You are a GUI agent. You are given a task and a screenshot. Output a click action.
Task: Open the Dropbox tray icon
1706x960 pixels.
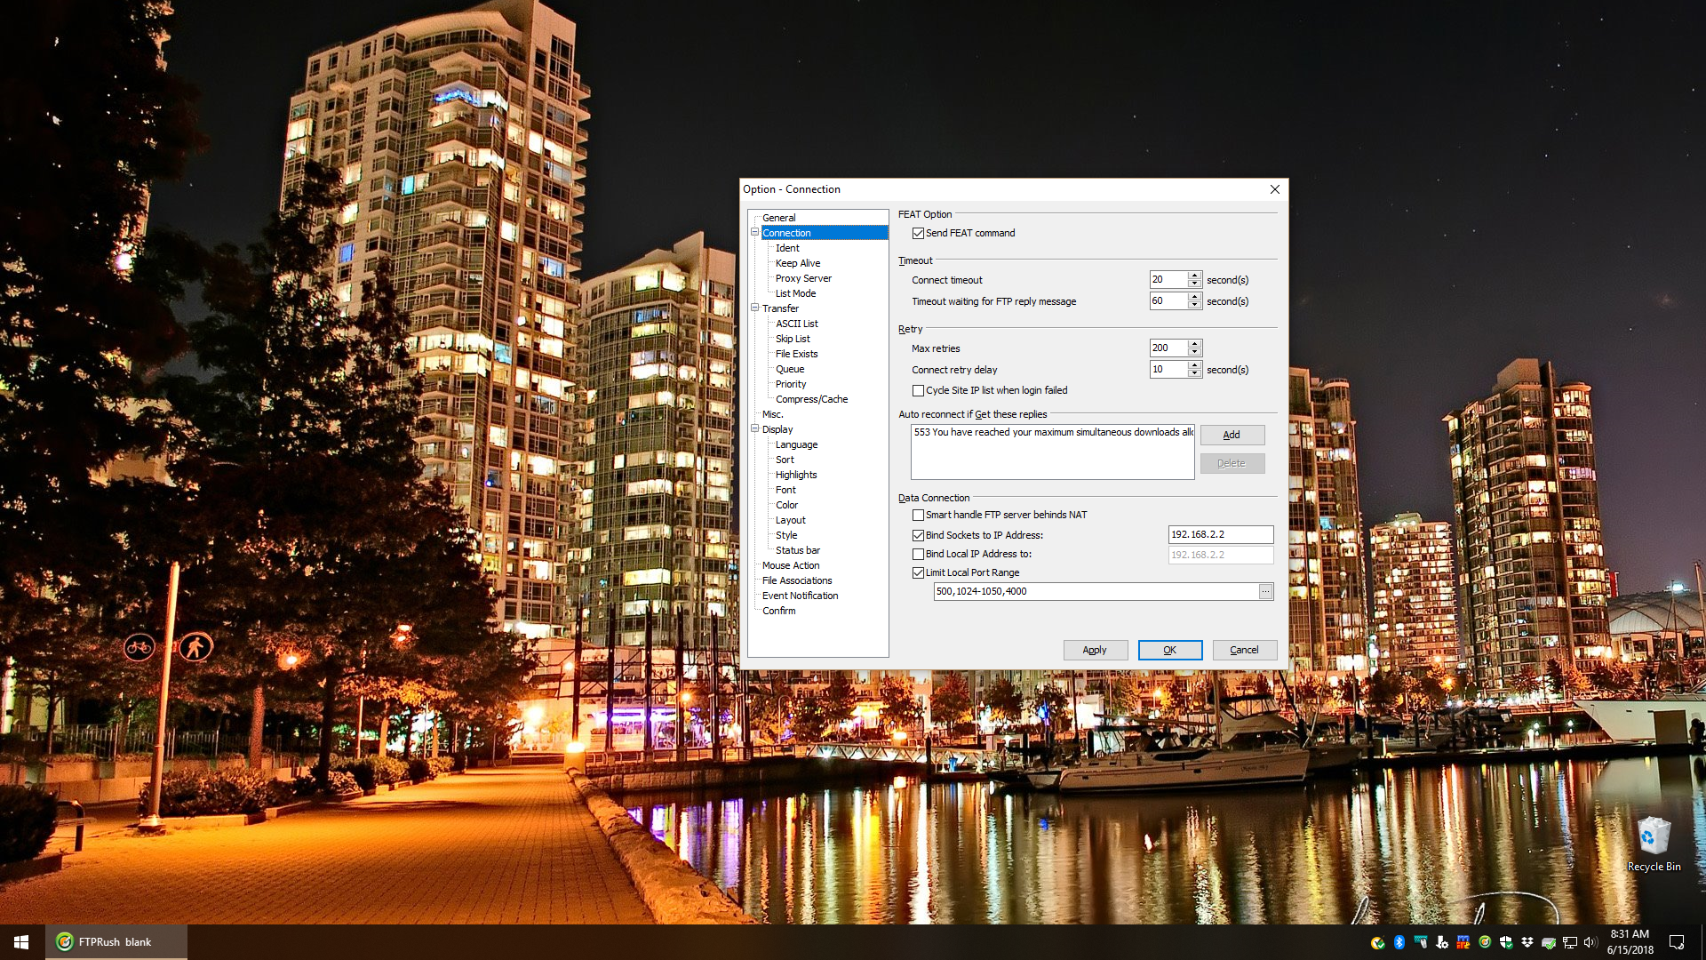tap(1527, 942)
